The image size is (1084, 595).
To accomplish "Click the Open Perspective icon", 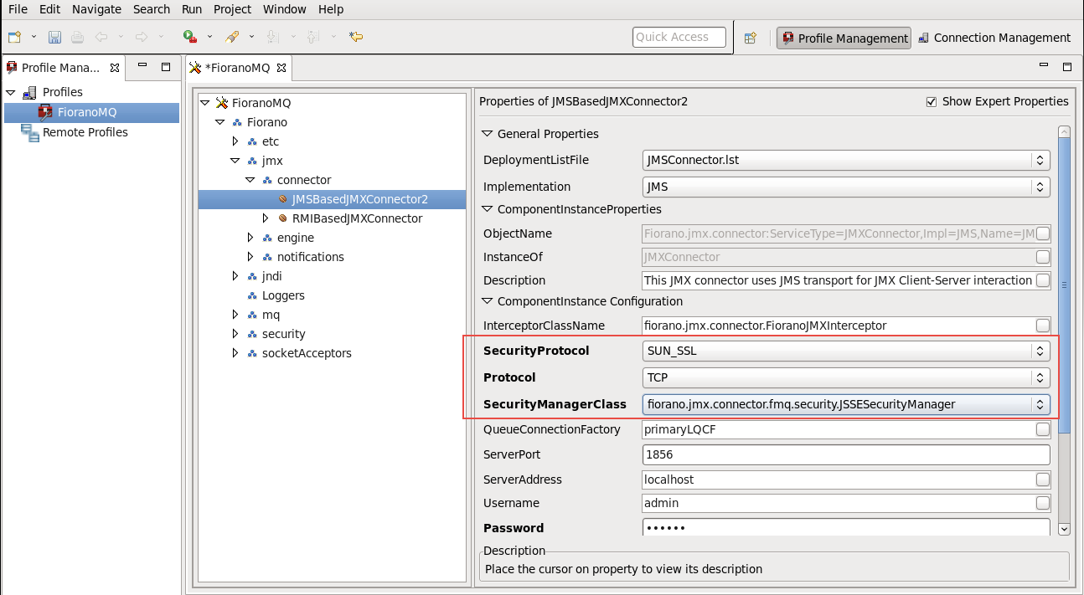I will coord(751,38).
